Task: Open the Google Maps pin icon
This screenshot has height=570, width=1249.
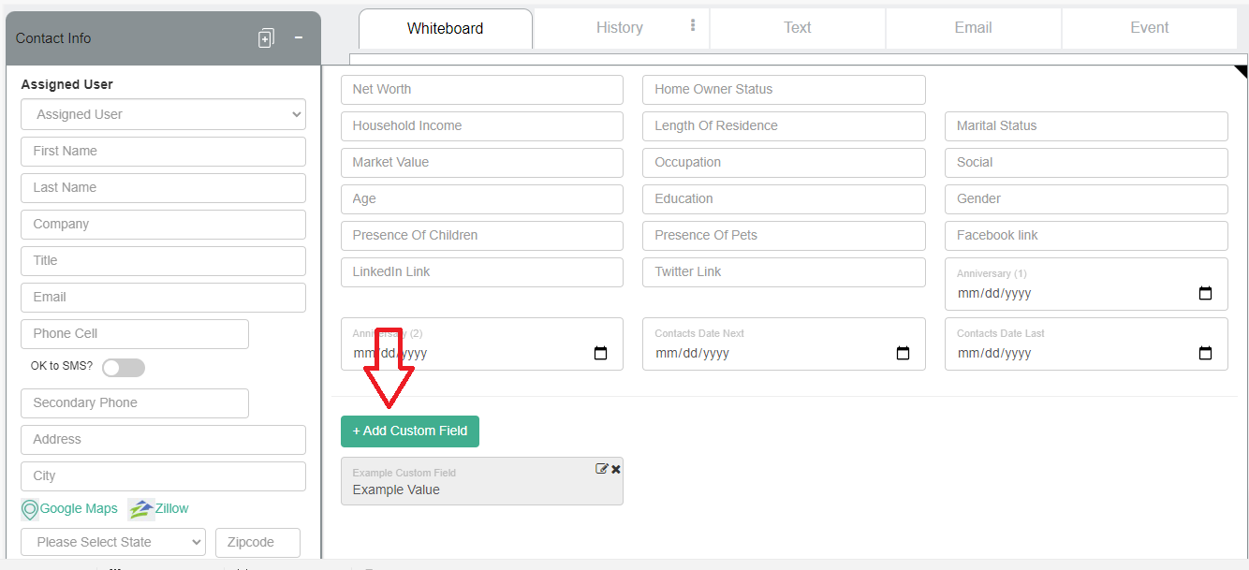Action: [x=30, y=508]
